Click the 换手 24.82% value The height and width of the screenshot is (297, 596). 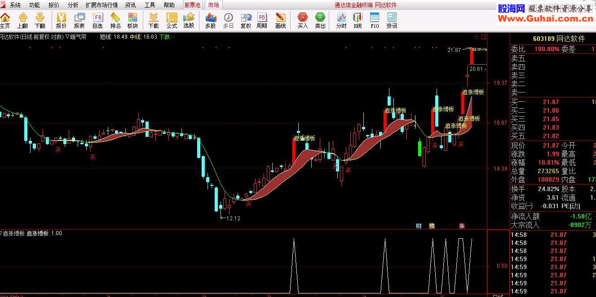click(x=548, y=189)
